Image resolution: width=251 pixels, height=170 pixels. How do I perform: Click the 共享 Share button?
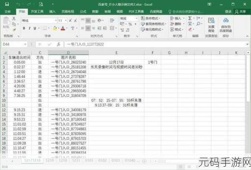click(241, 12)
